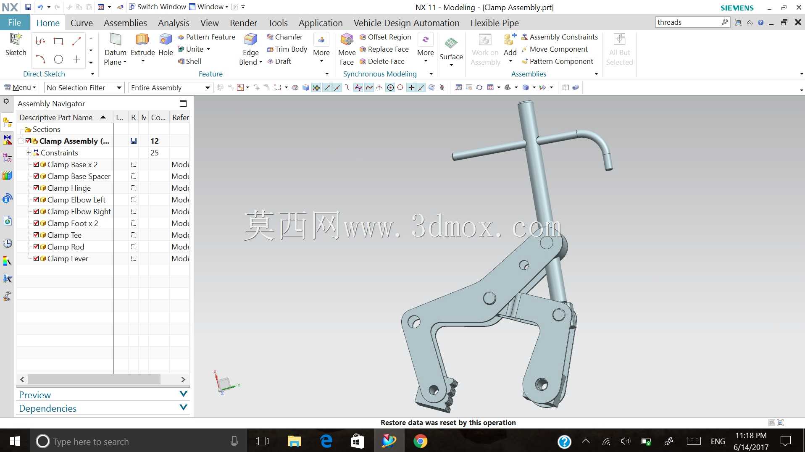805x452 pixels.
Task: Select the Move Face tool
Action: click(347, 40)
